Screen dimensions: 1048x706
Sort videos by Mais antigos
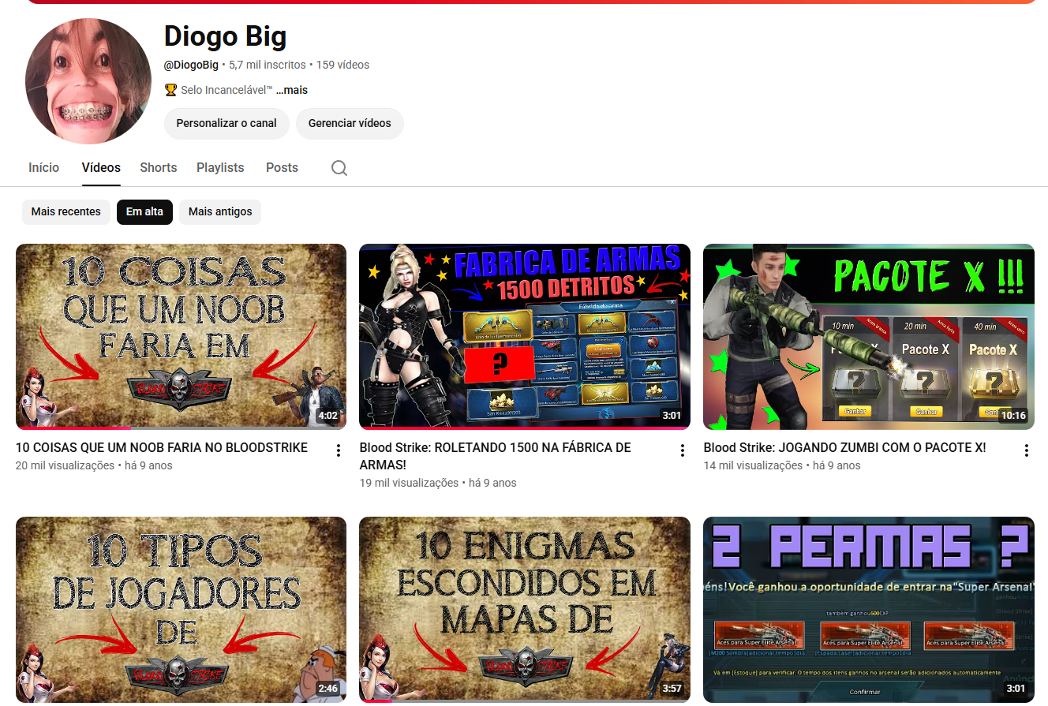click(220, 211)
